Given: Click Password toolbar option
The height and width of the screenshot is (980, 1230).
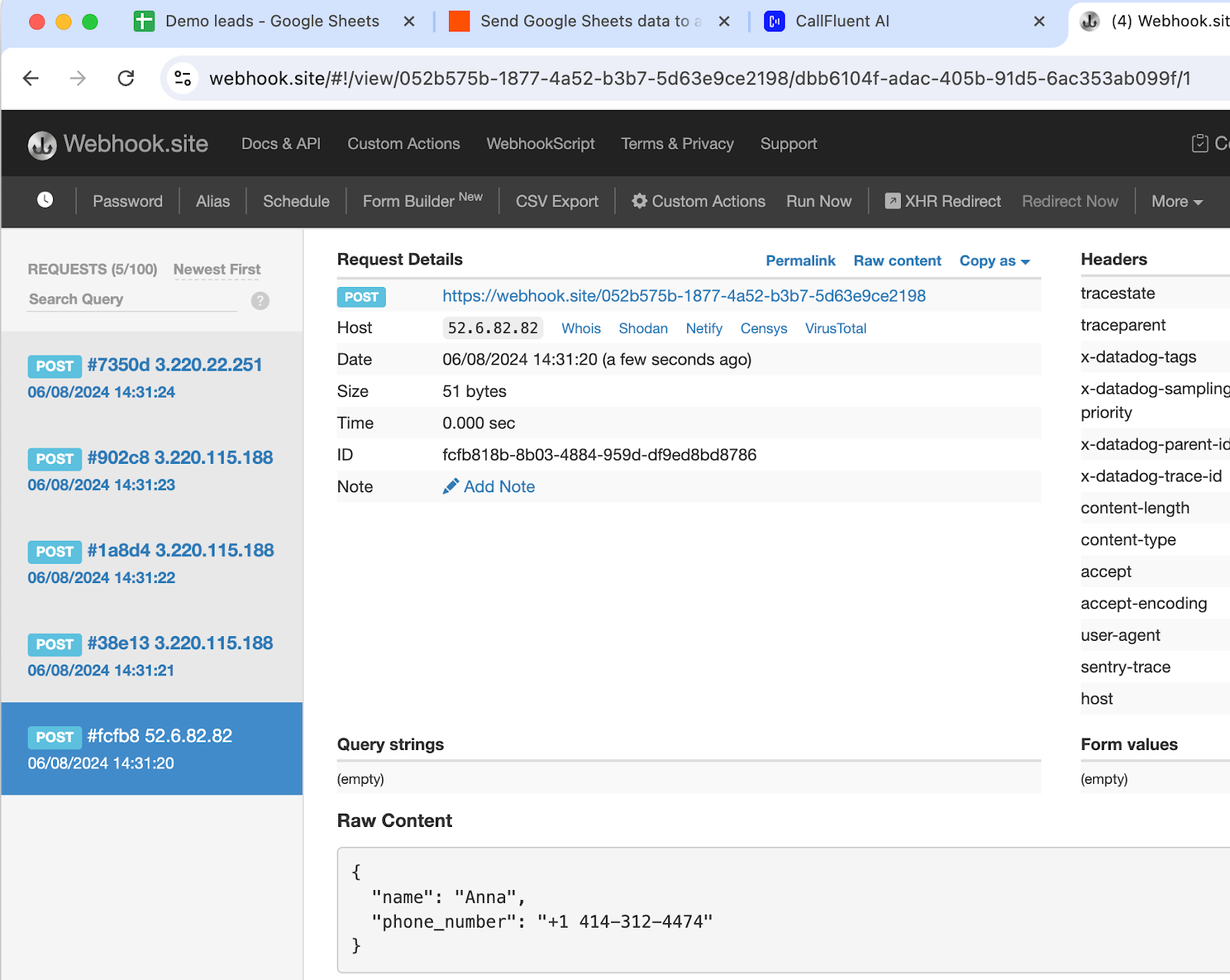Looking at the screenshot, I should 128,201.
